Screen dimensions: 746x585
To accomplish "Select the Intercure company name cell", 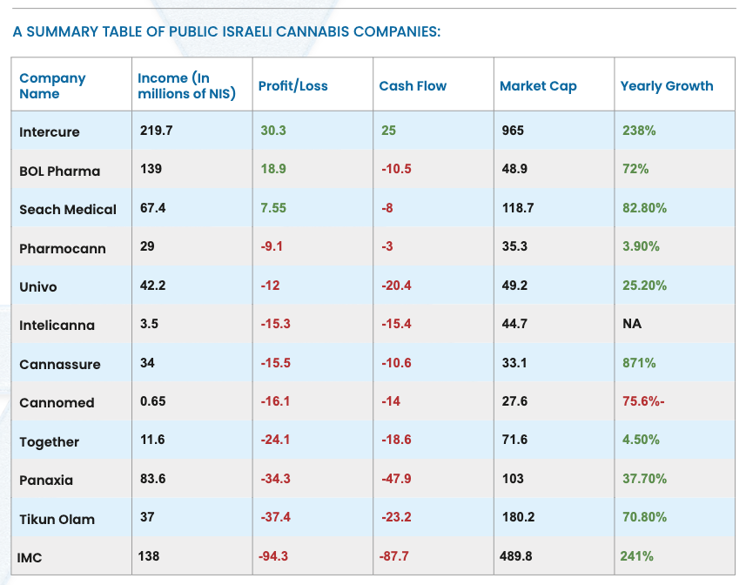I will (x=49, y=131).
